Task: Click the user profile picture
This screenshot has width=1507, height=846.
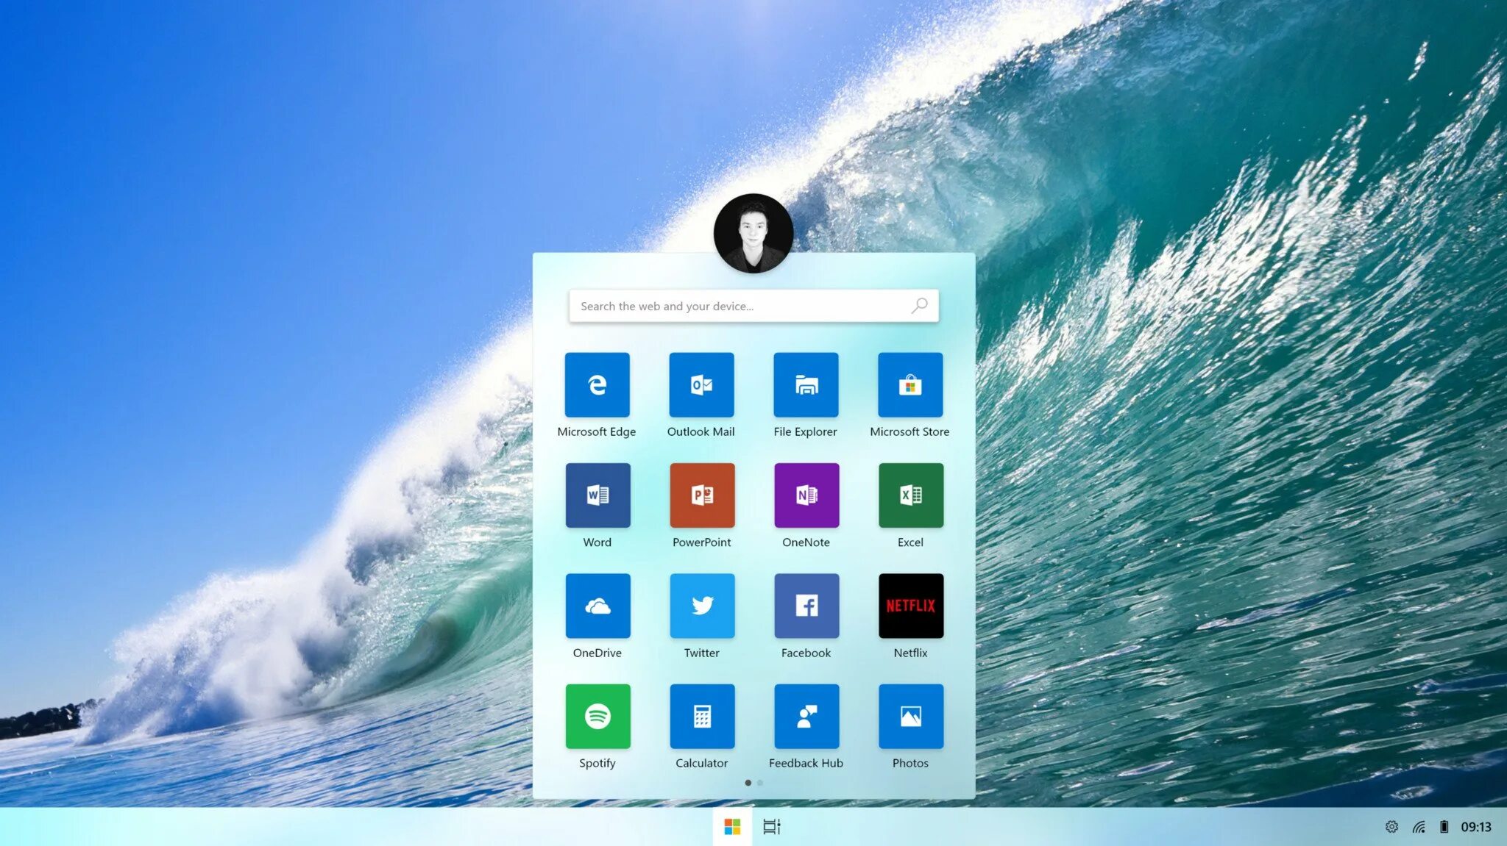Action: [753, 233]
